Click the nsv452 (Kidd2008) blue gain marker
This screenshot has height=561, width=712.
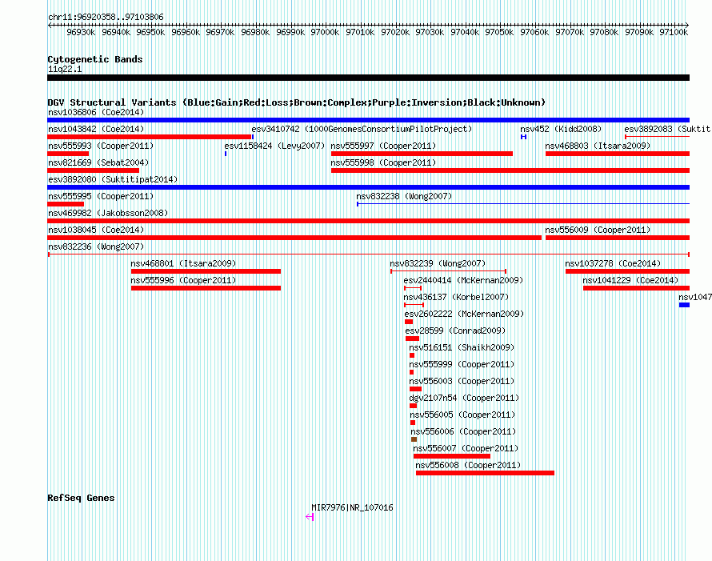[x=523, y=137]
